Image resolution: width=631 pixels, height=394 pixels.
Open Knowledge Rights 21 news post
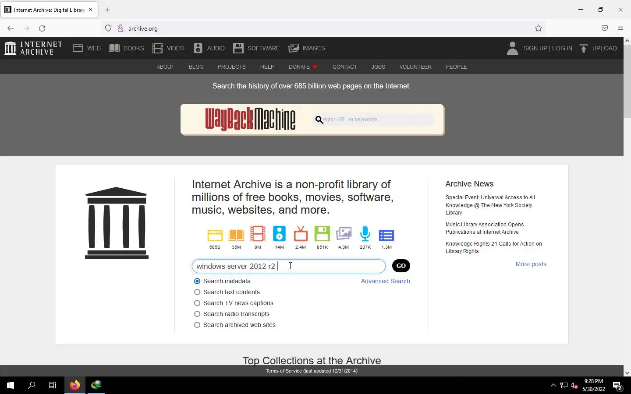[493, 247]
